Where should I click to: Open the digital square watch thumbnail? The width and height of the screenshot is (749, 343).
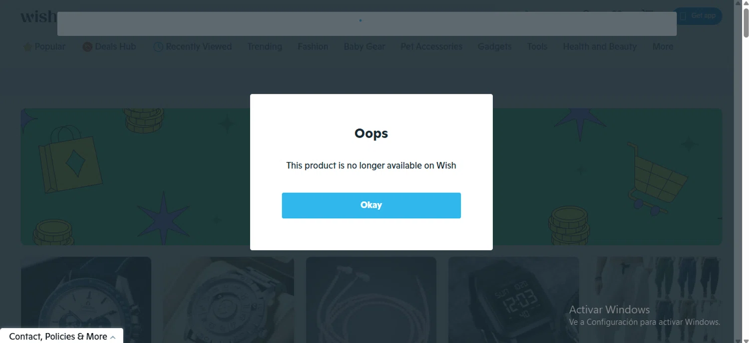[x=513, y=300]
